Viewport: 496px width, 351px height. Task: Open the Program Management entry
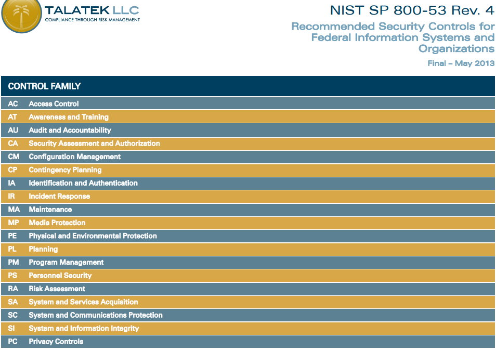click(x=66, y=263)
